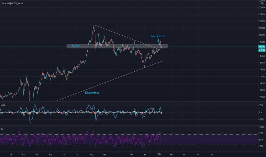Open the USD currency selector

(x=262, y=3)
